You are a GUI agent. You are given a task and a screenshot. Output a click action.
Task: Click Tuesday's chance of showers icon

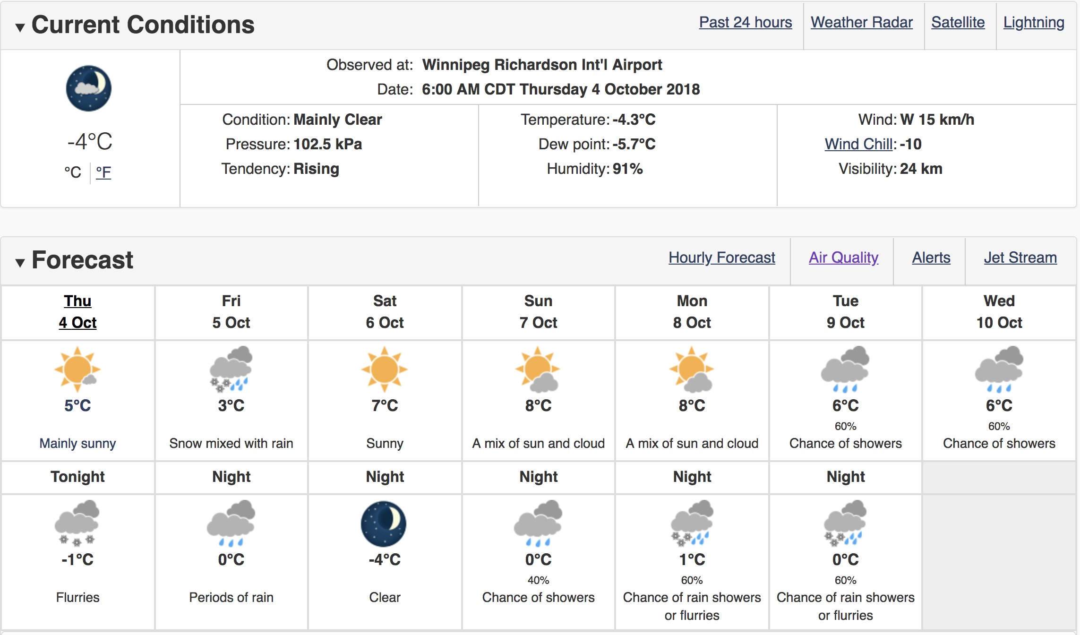pos(845,369)
